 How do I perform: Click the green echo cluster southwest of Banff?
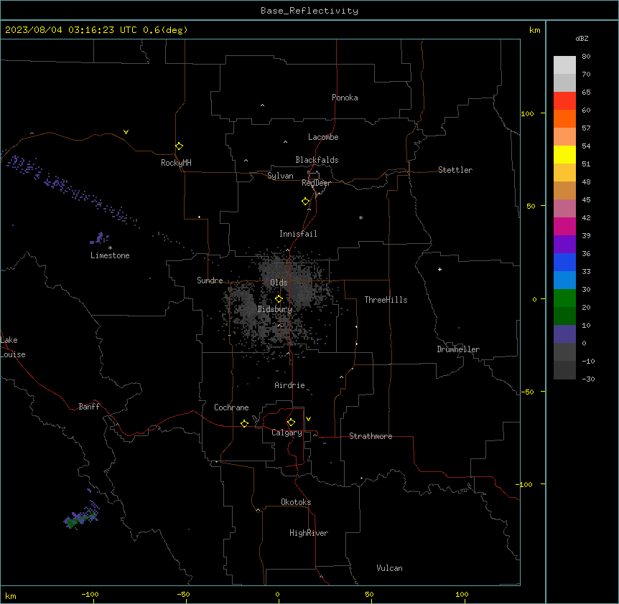(x=81, y=516)
